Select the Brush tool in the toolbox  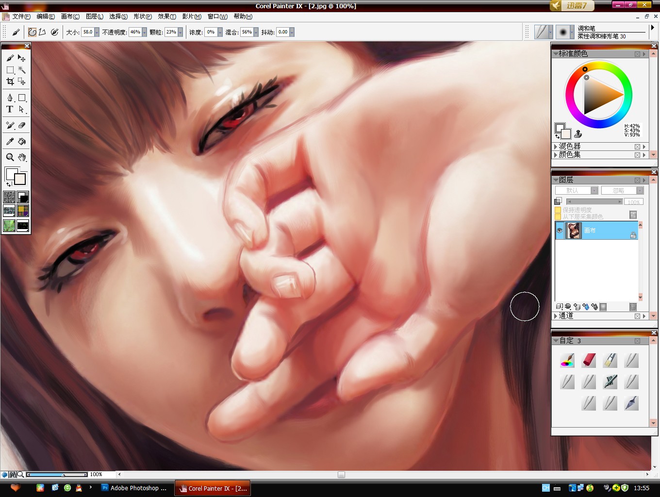10,58
